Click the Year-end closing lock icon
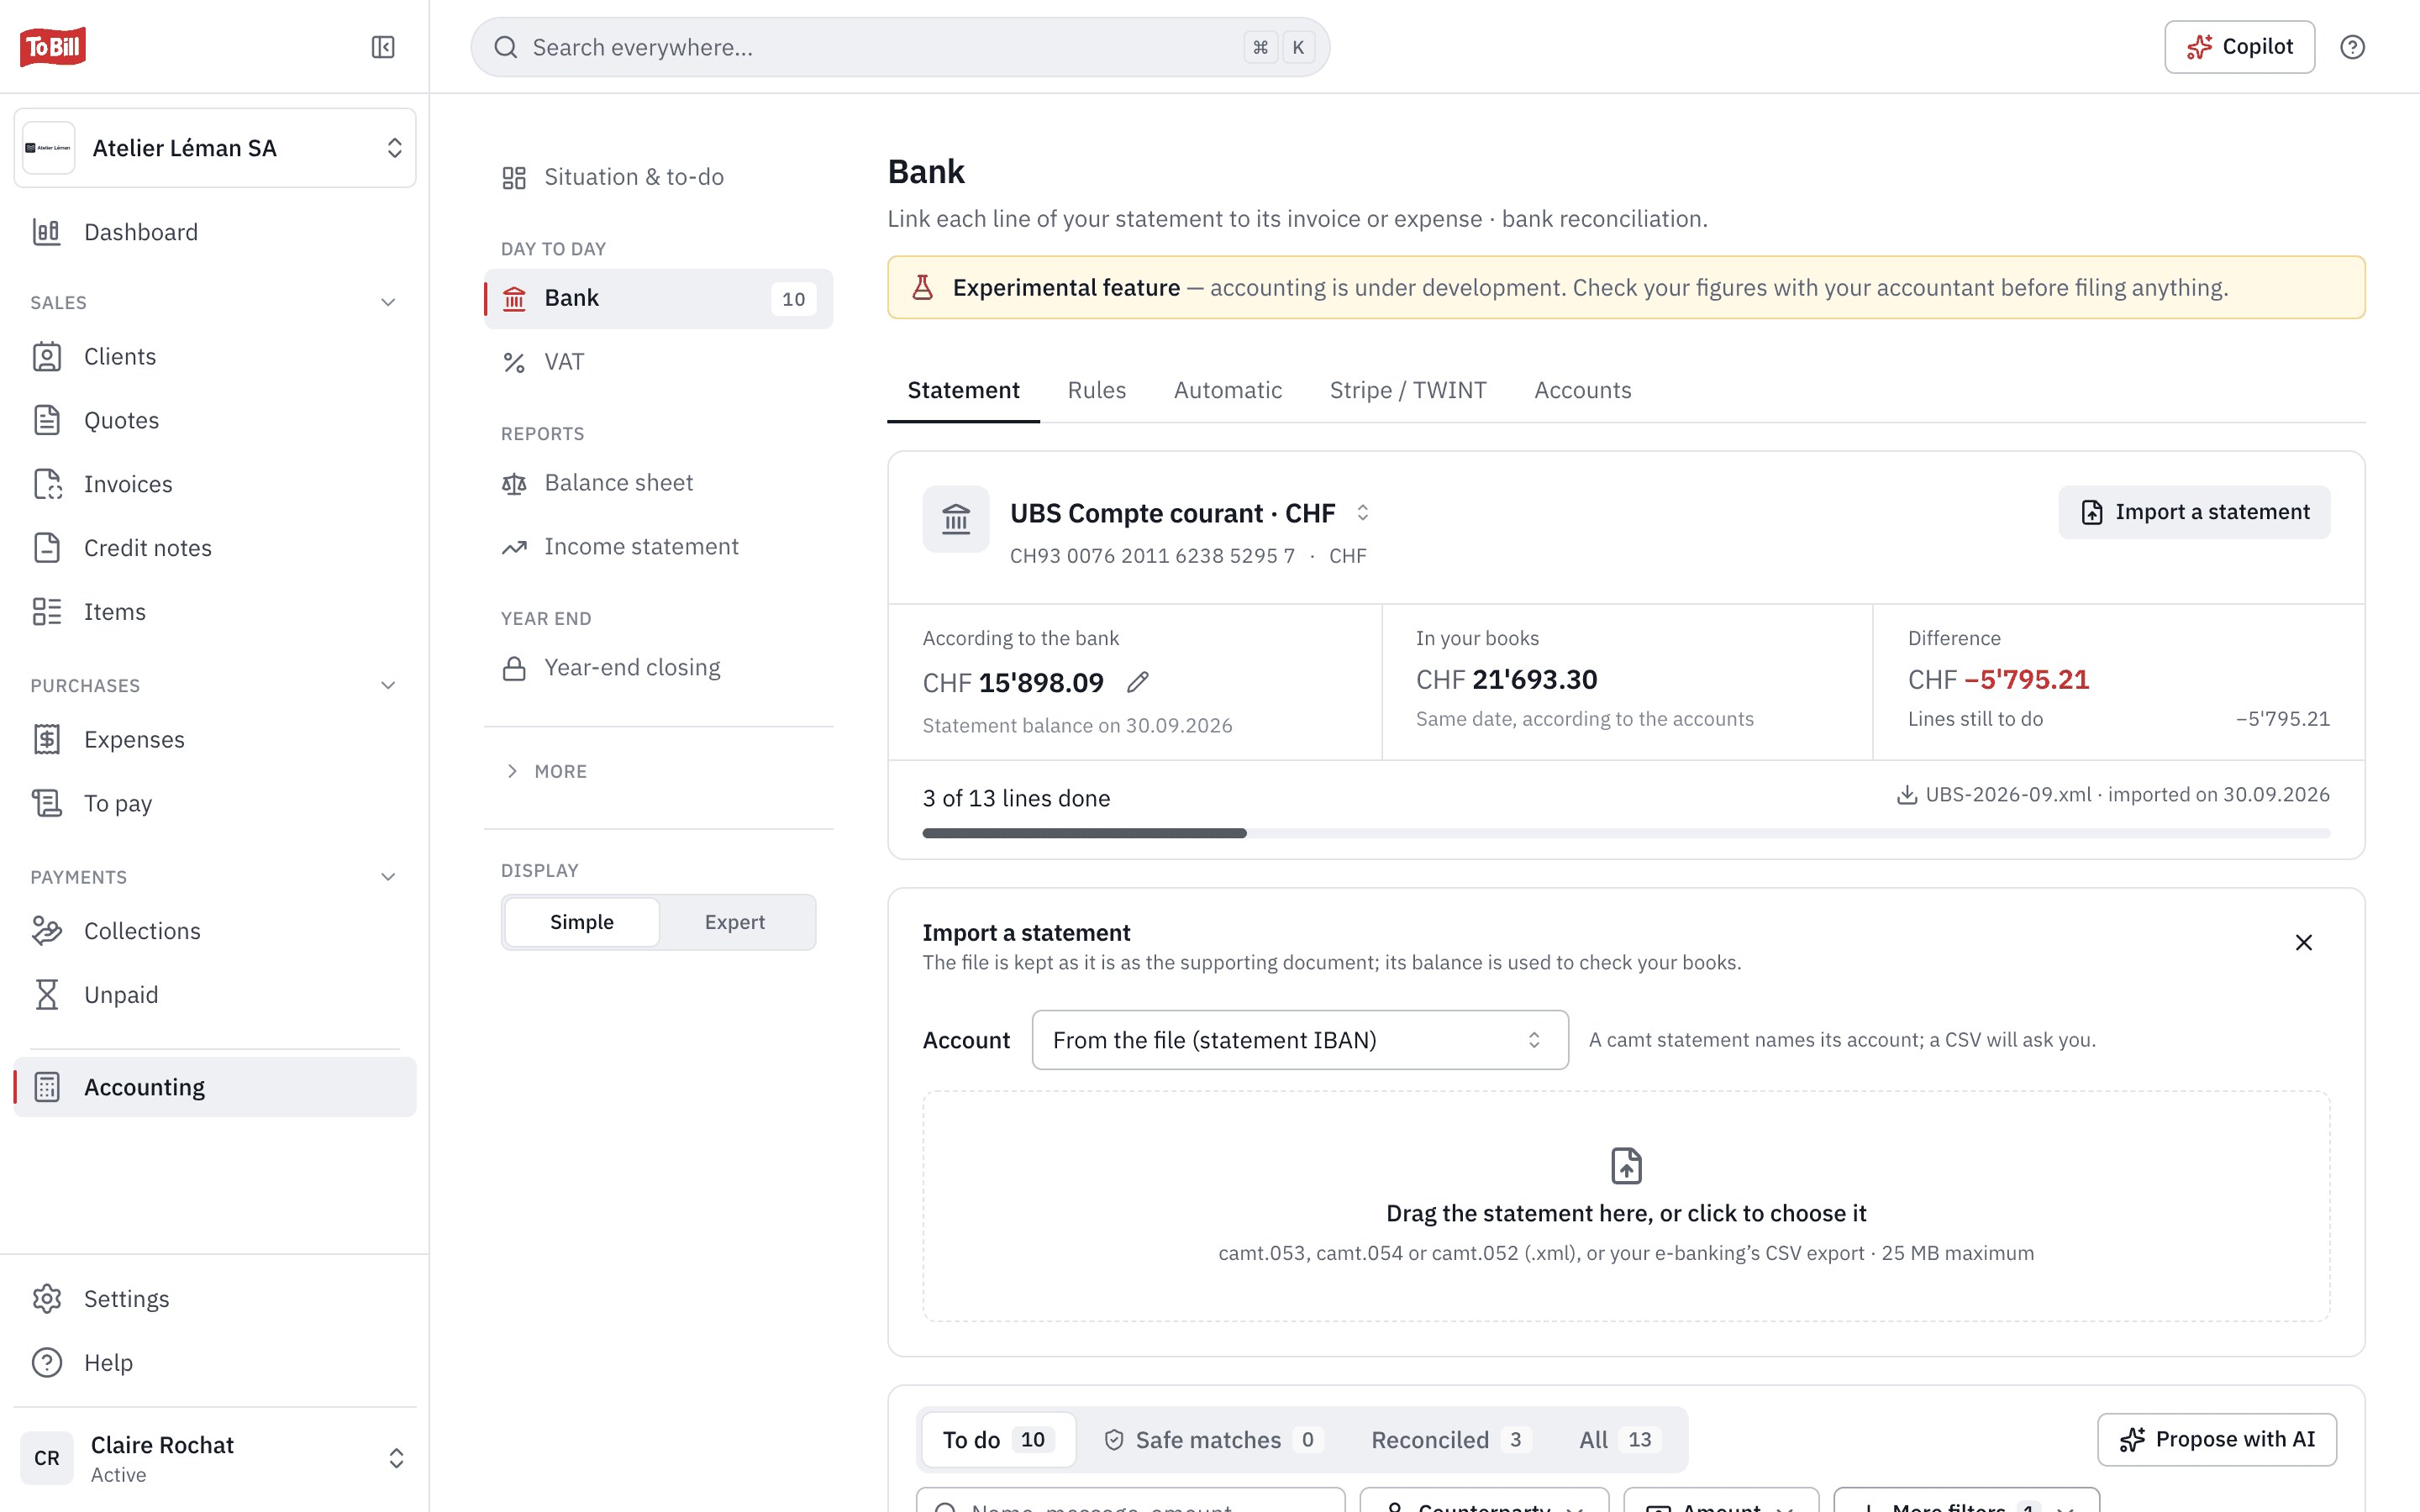Viewport: 2420px width, 1512px height. coord(514,668)
